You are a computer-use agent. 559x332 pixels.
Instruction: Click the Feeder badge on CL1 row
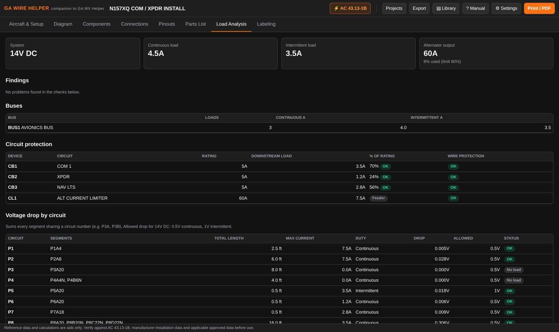(x=378, y=198)
